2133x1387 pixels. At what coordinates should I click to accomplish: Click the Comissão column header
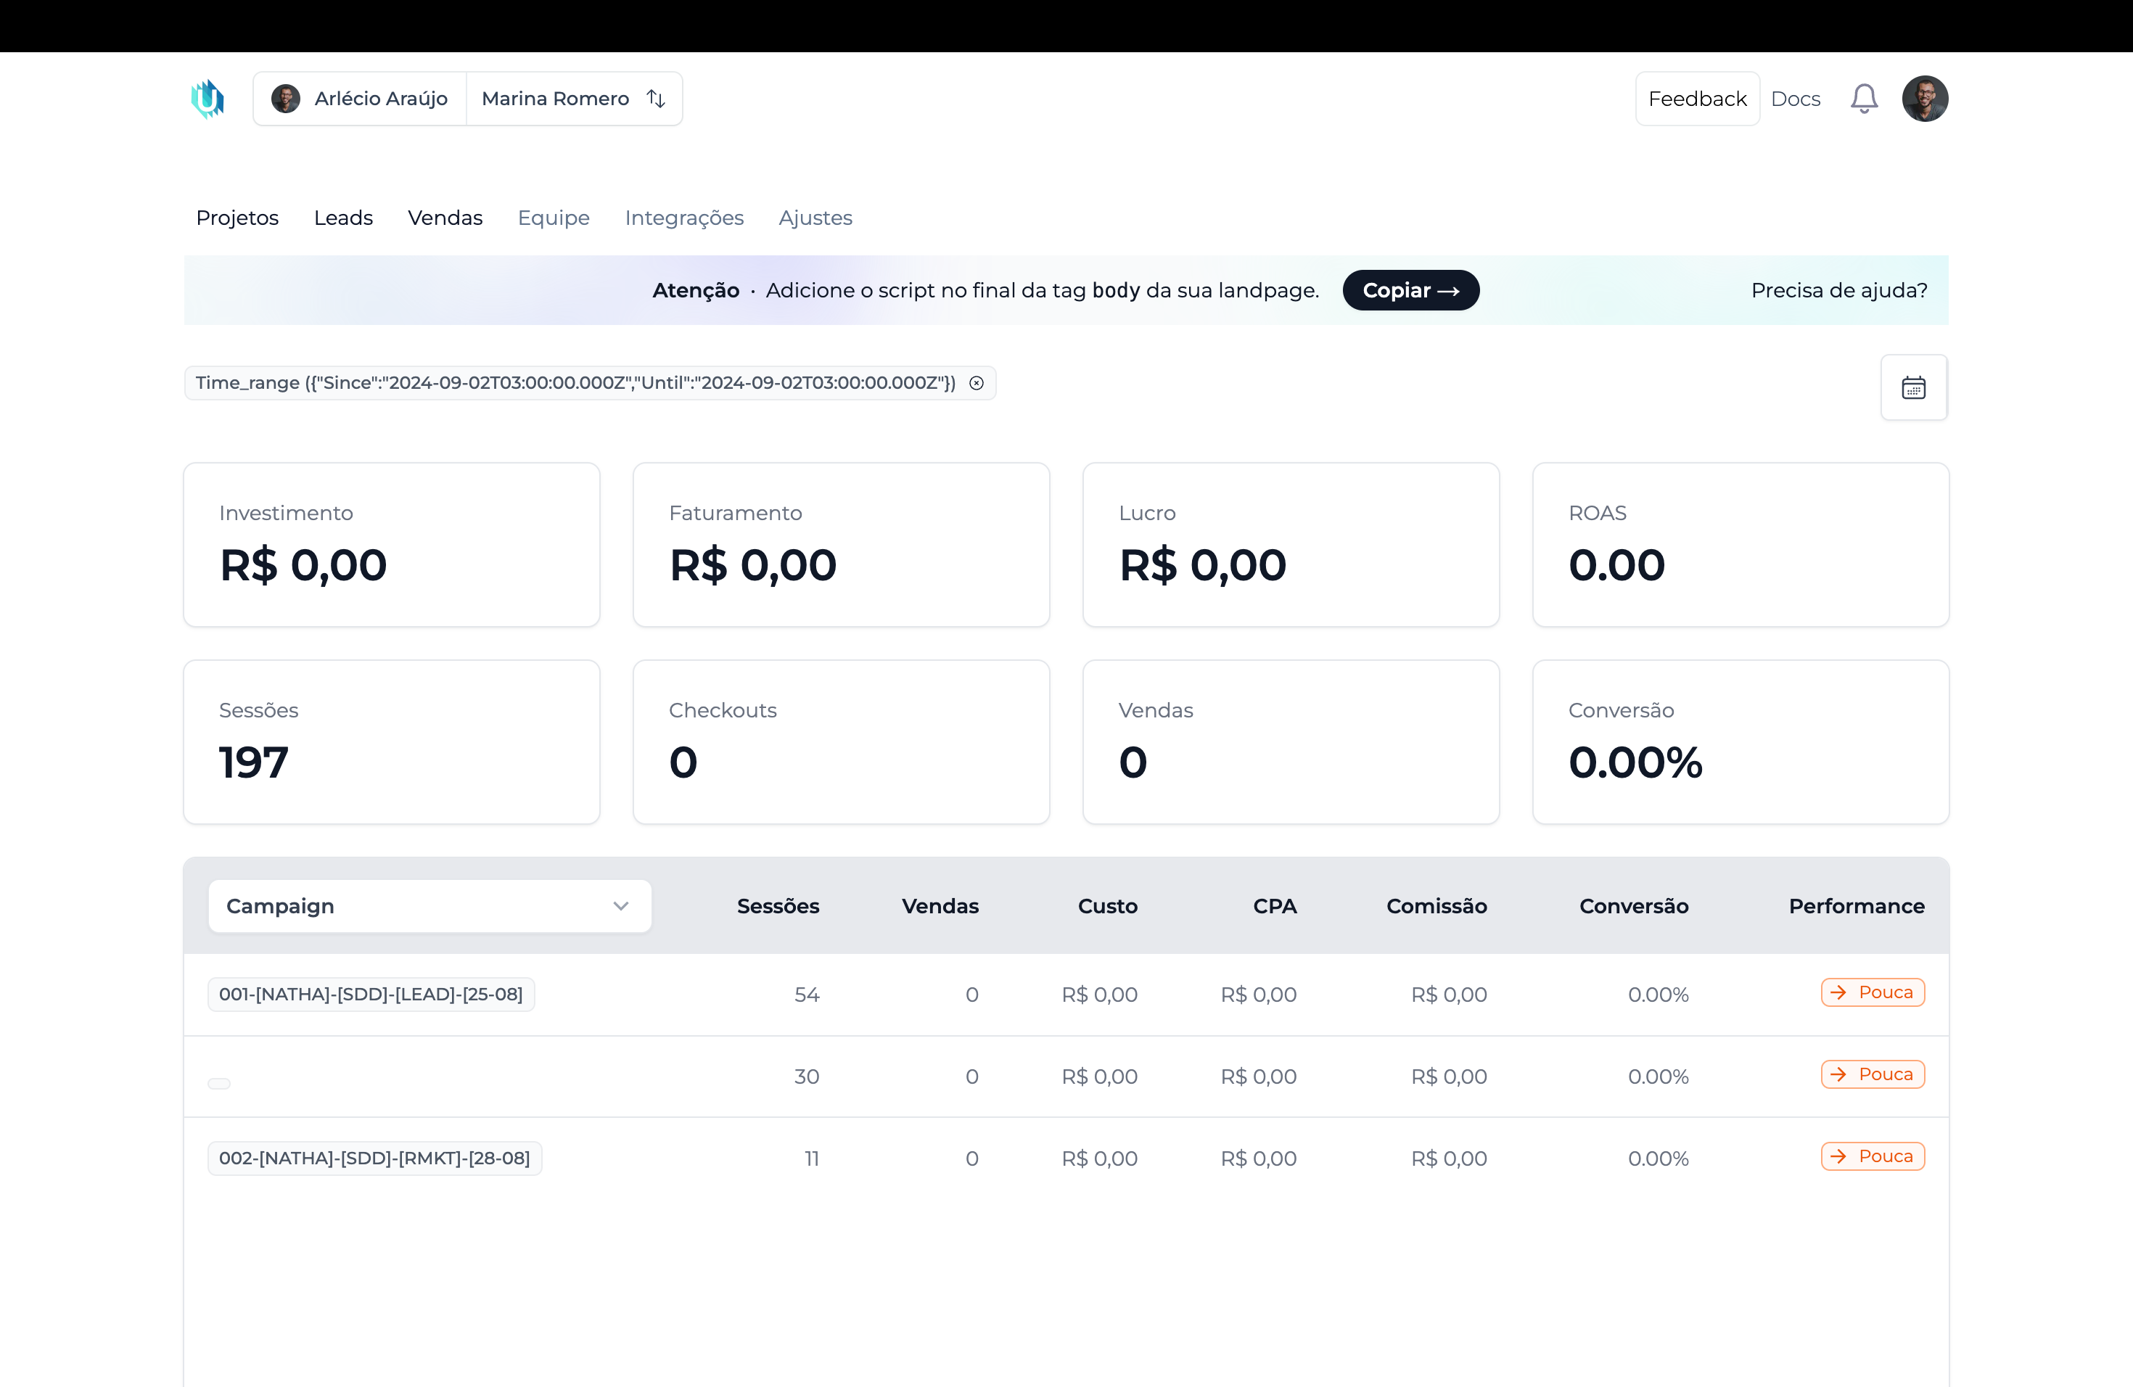(1437, 906)
